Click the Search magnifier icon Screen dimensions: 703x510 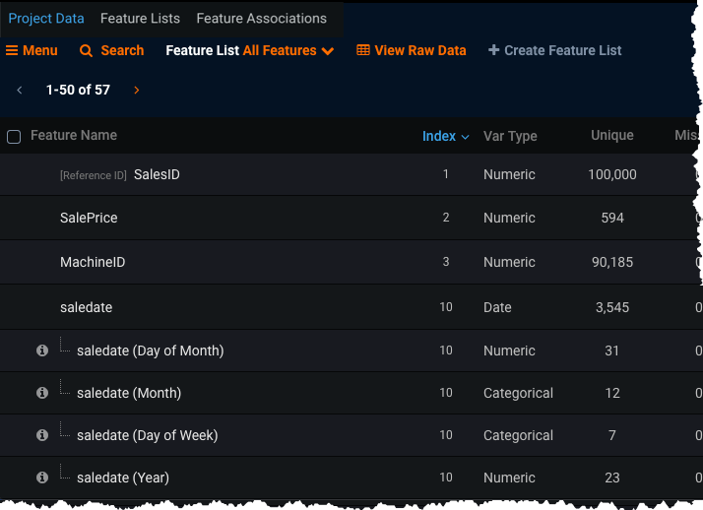pyautogui.click(x=87, y=50)
